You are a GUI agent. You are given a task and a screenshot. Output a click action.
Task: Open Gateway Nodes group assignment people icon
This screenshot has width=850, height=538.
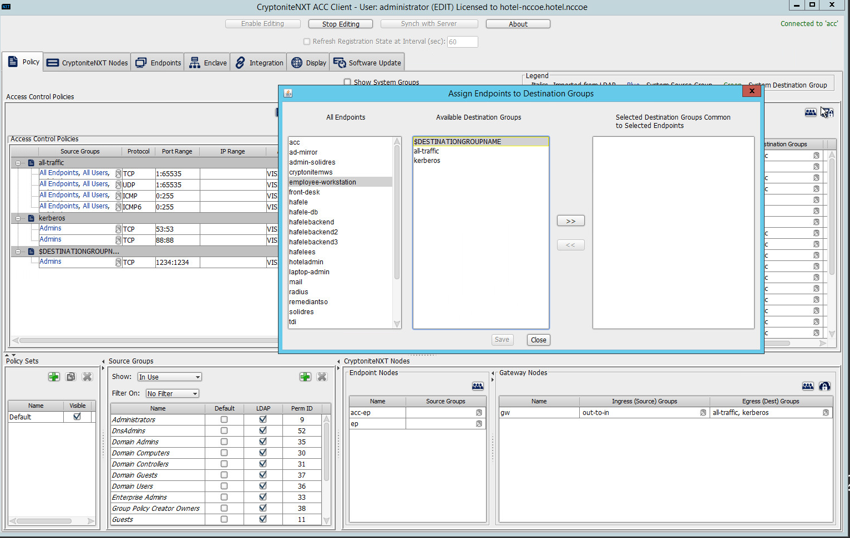click(808, 386)
